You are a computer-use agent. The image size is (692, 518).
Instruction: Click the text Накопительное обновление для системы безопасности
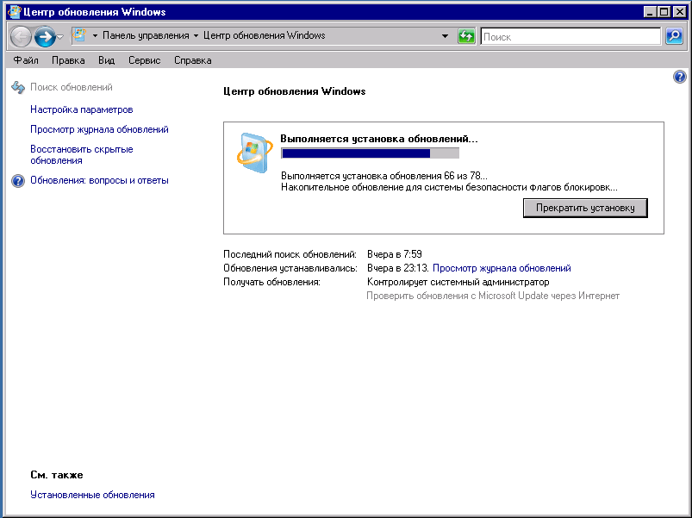point(449,187)
